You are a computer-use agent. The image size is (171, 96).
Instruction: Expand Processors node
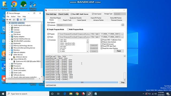[x=10, y=66]
